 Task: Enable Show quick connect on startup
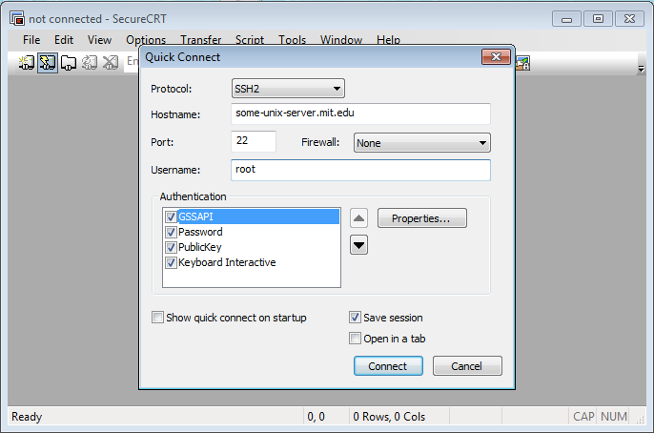[157, 318]
